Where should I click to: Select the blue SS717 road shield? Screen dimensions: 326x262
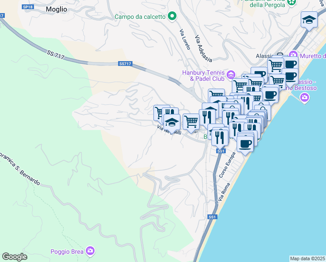point(126,64)
